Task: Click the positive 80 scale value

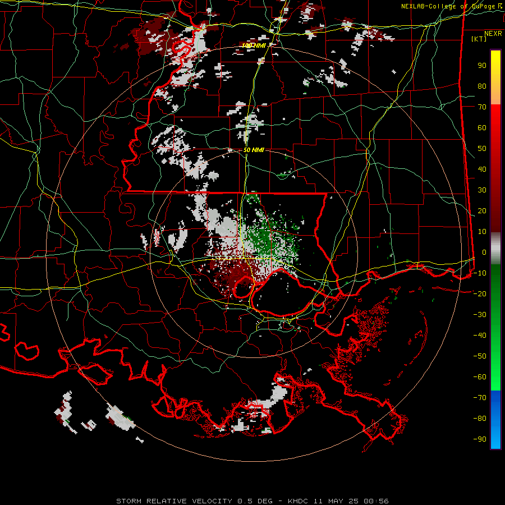Action: (x=482, y=86)
